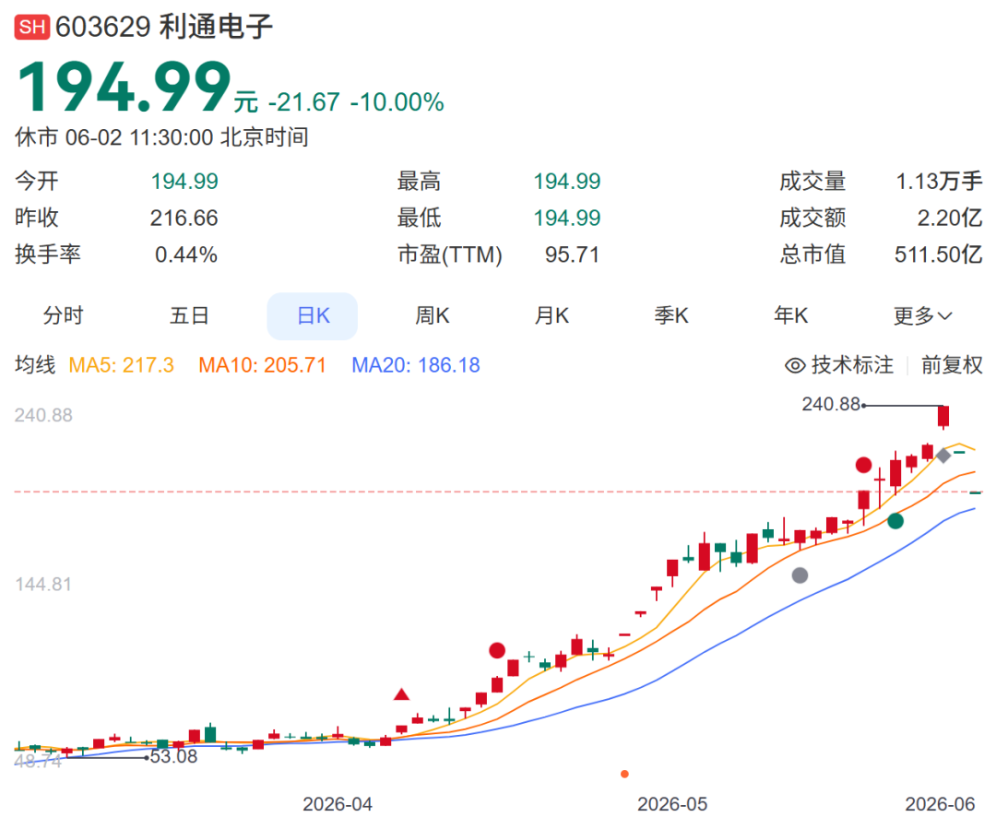Screen dimensions: 996x829
Task: Click the red circle marker near May's start
Action: pos(497,650)
